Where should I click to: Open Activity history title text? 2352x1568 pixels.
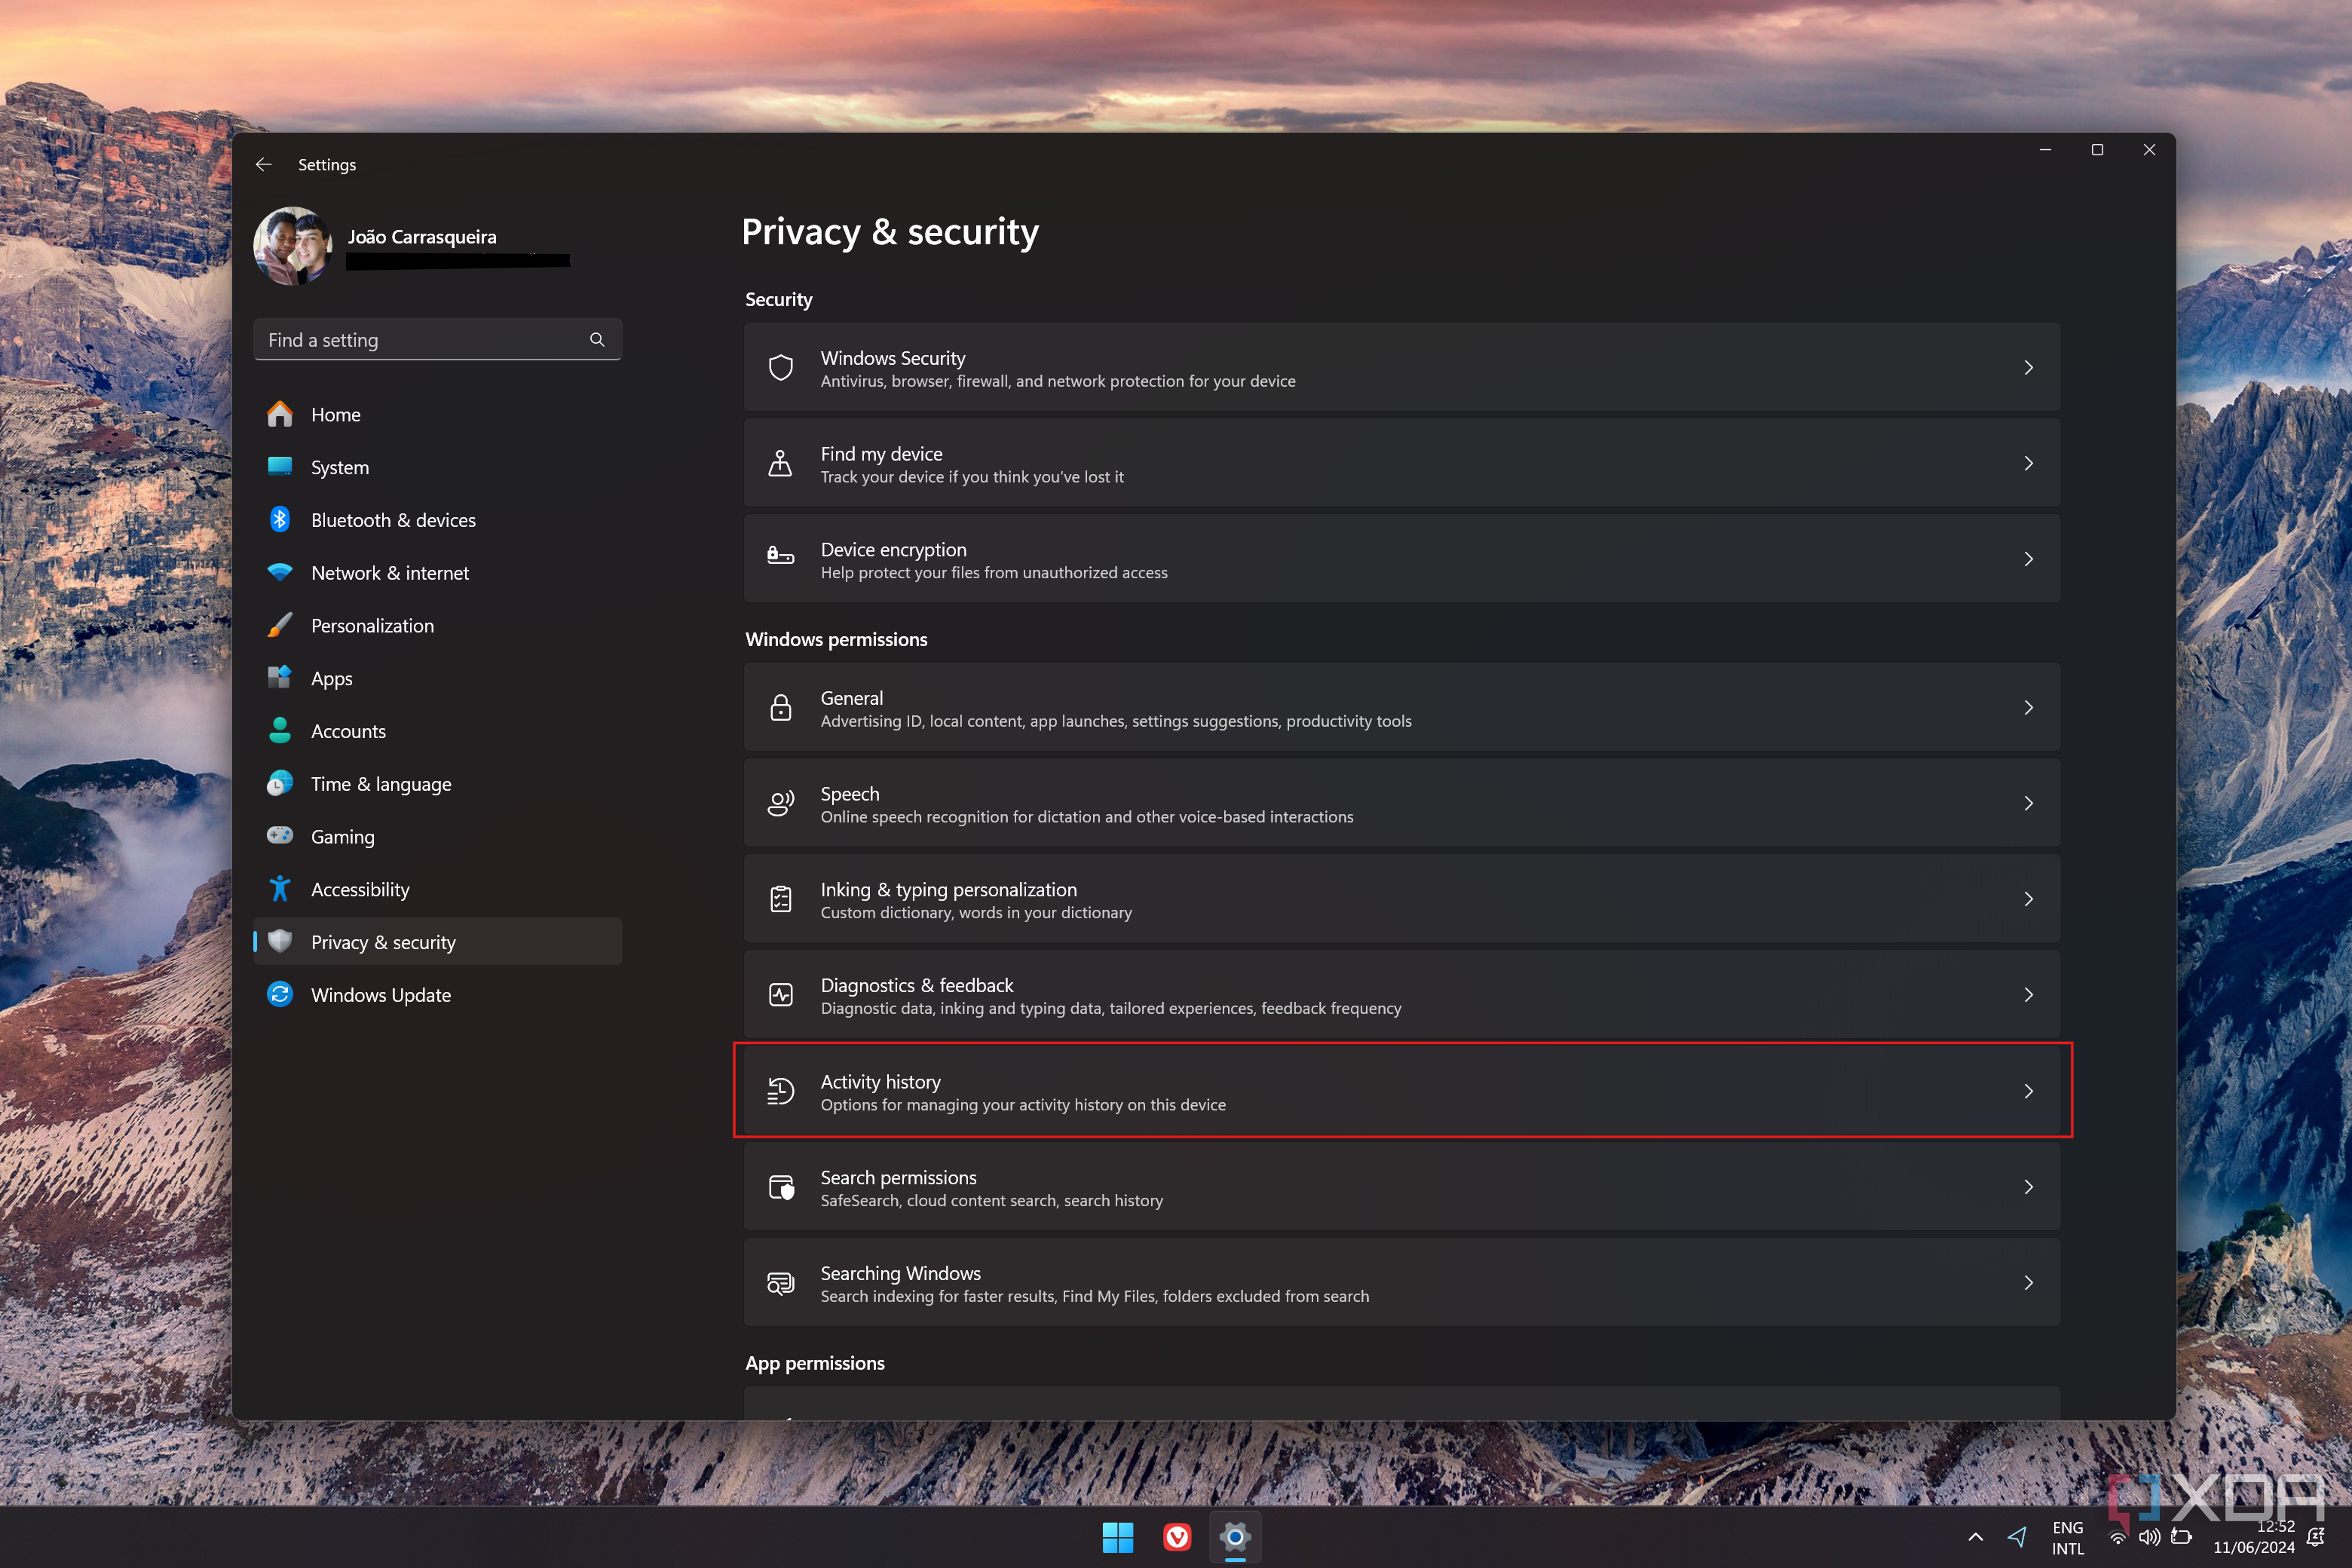880,1081
